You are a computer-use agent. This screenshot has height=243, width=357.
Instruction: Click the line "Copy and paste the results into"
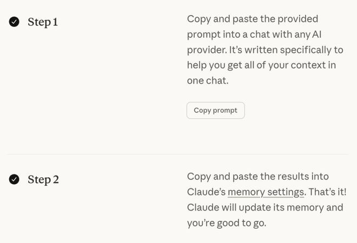pyautogui.click(x=257, y=177)
